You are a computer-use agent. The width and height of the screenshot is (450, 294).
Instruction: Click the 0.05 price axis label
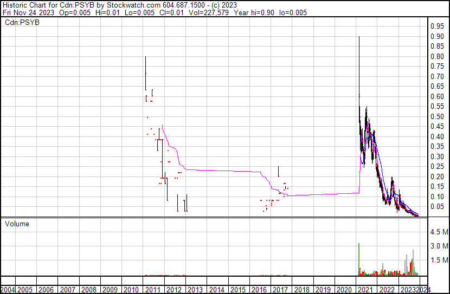[x=436, y=207]
